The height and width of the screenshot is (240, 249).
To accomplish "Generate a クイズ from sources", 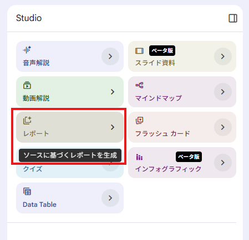I will (70, 171).
